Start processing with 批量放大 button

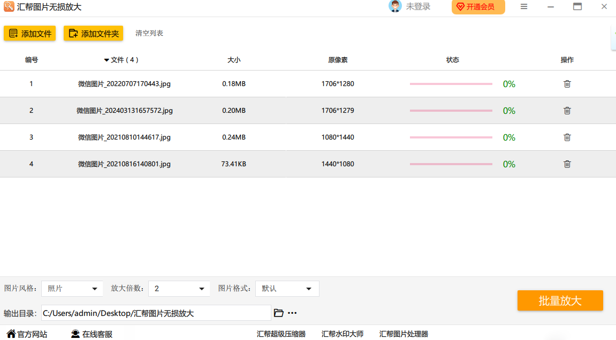[x=560, y=300]
